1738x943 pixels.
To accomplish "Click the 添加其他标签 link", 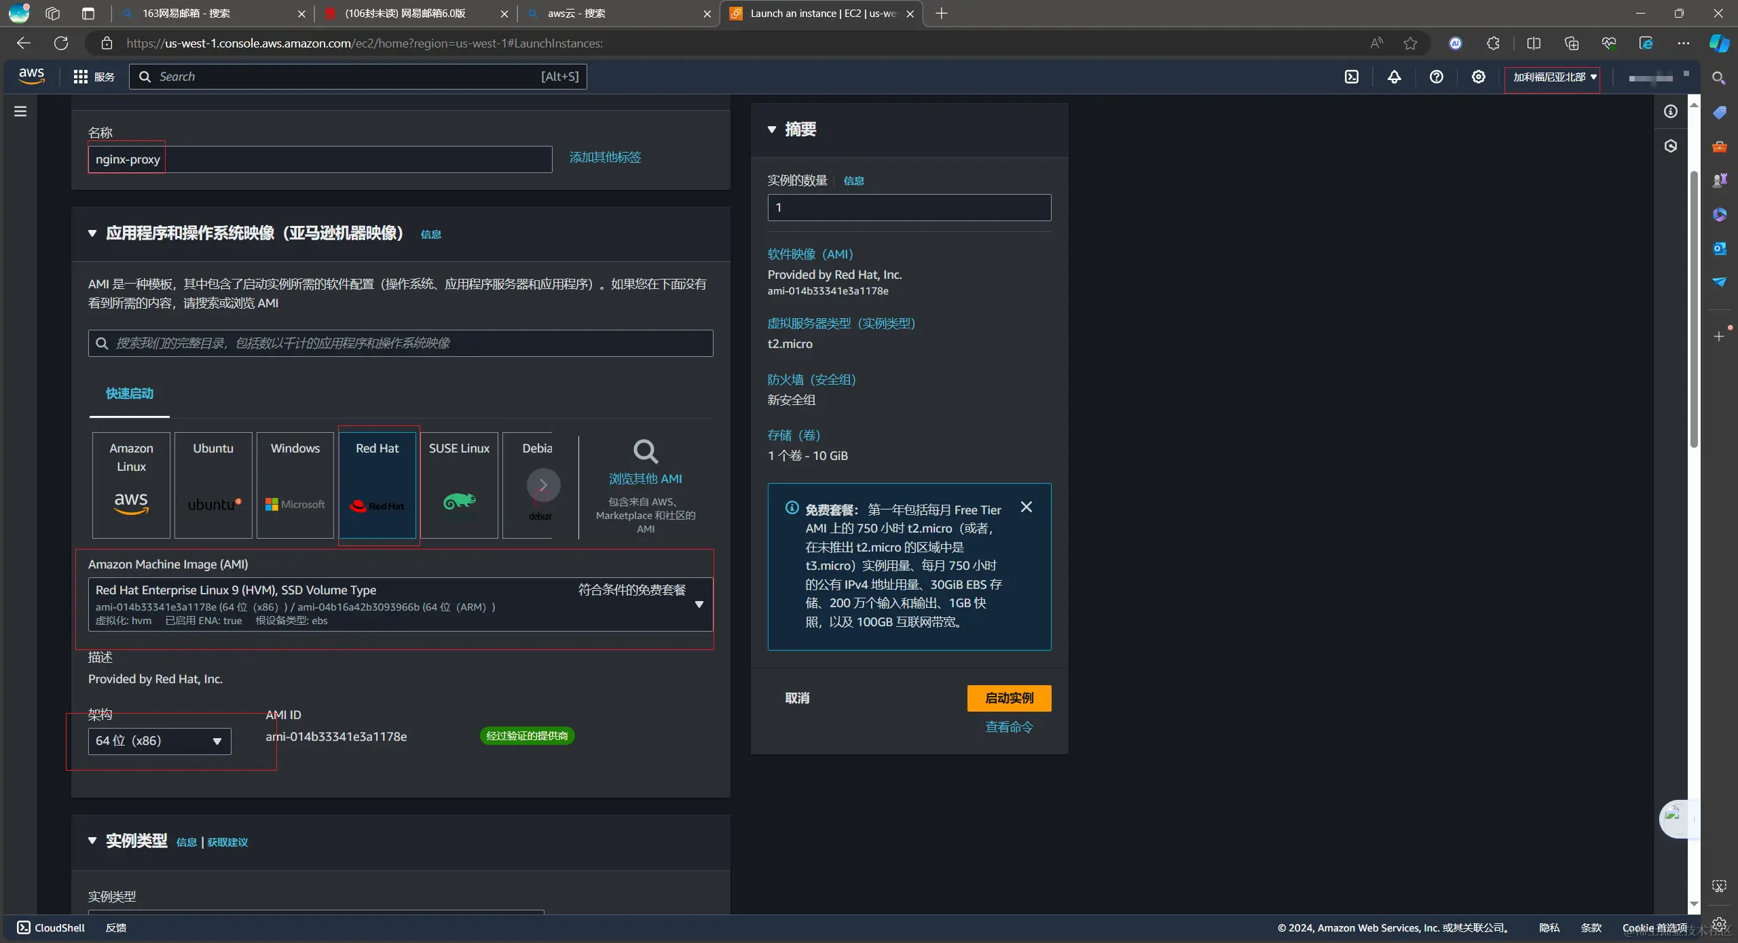I will pos(604,157).
